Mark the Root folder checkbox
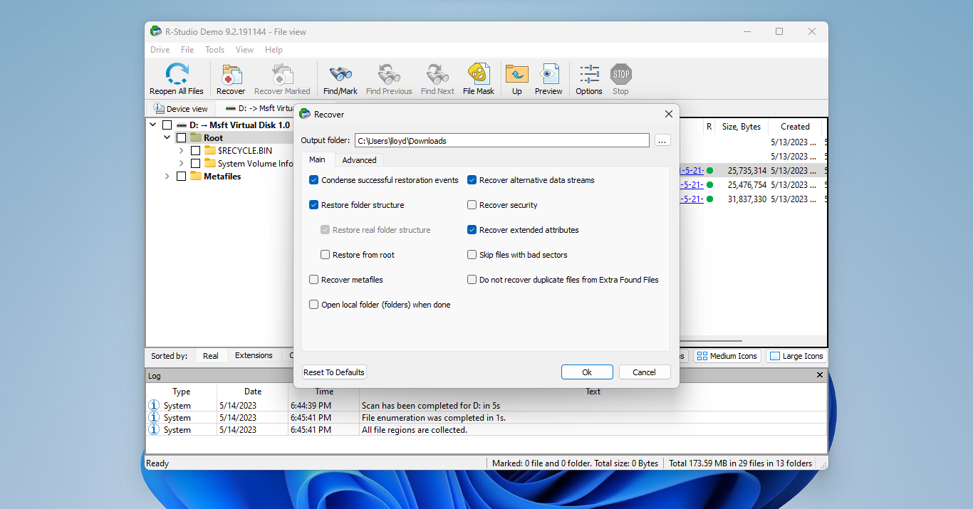This screenshot has width=973, height=509. pos(181,137)
